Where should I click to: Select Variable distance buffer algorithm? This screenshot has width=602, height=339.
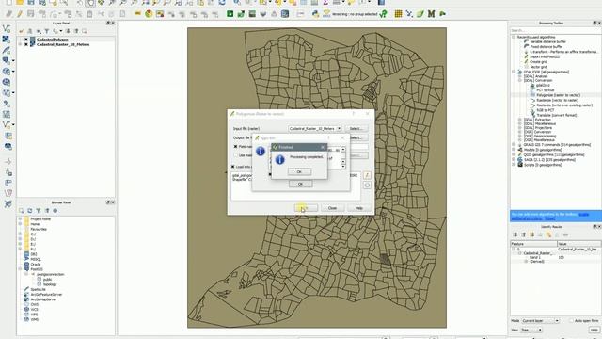point(547,41)
